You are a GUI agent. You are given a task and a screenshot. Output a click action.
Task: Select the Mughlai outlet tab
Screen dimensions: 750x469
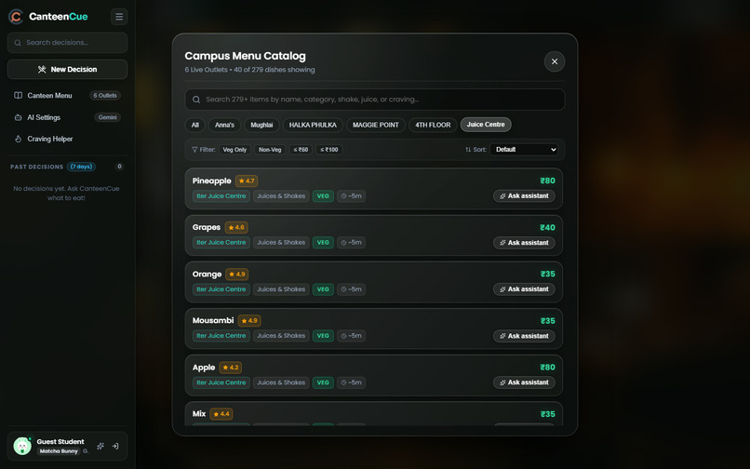[261, 125]
